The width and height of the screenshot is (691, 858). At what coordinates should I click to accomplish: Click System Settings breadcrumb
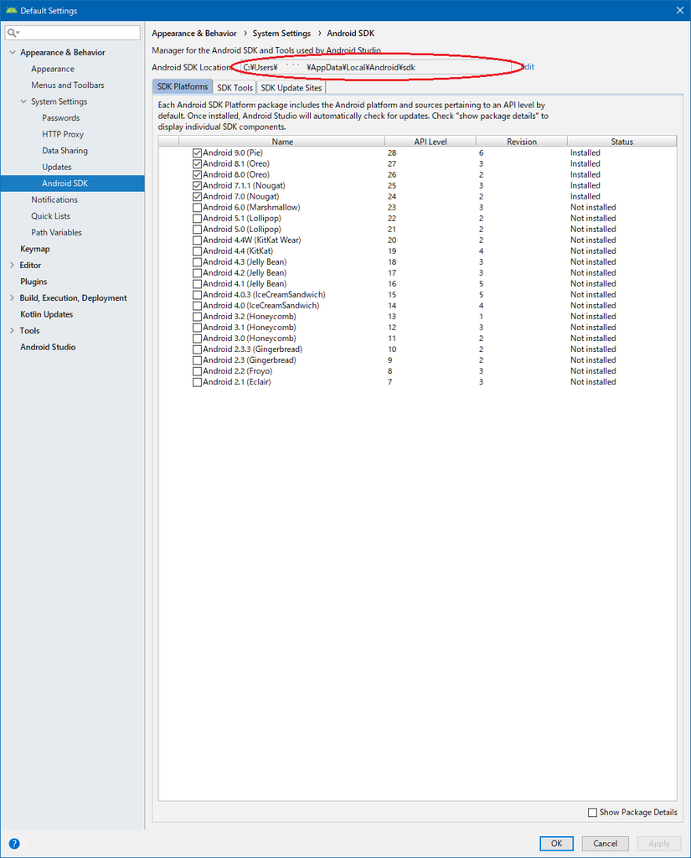point(281,34)
